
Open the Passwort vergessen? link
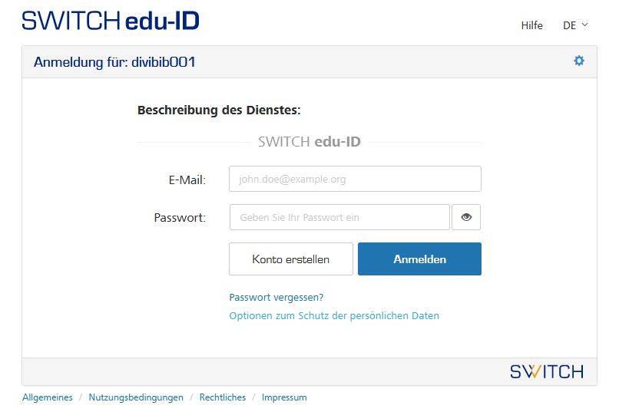(276, 297)
